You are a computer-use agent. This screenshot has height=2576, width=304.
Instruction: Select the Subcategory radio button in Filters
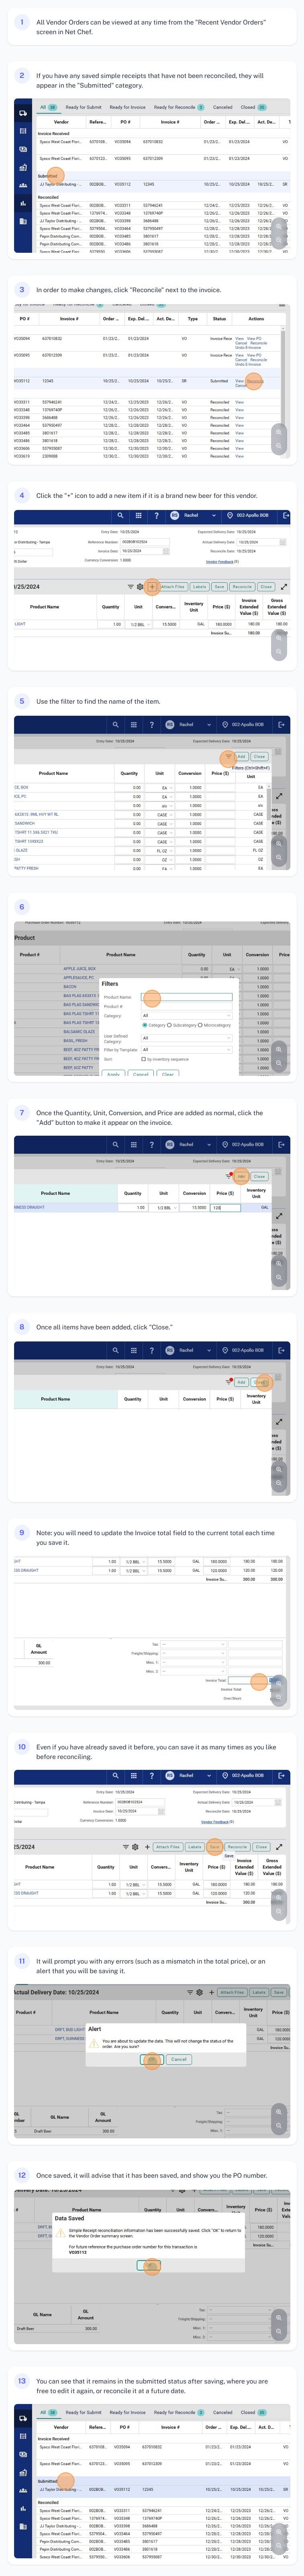170,1025
